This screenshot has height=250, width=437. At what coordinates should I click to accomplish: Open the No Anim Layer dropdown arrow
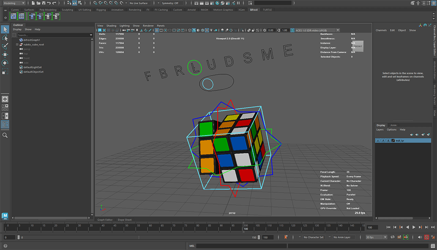(x=330, y=237)
